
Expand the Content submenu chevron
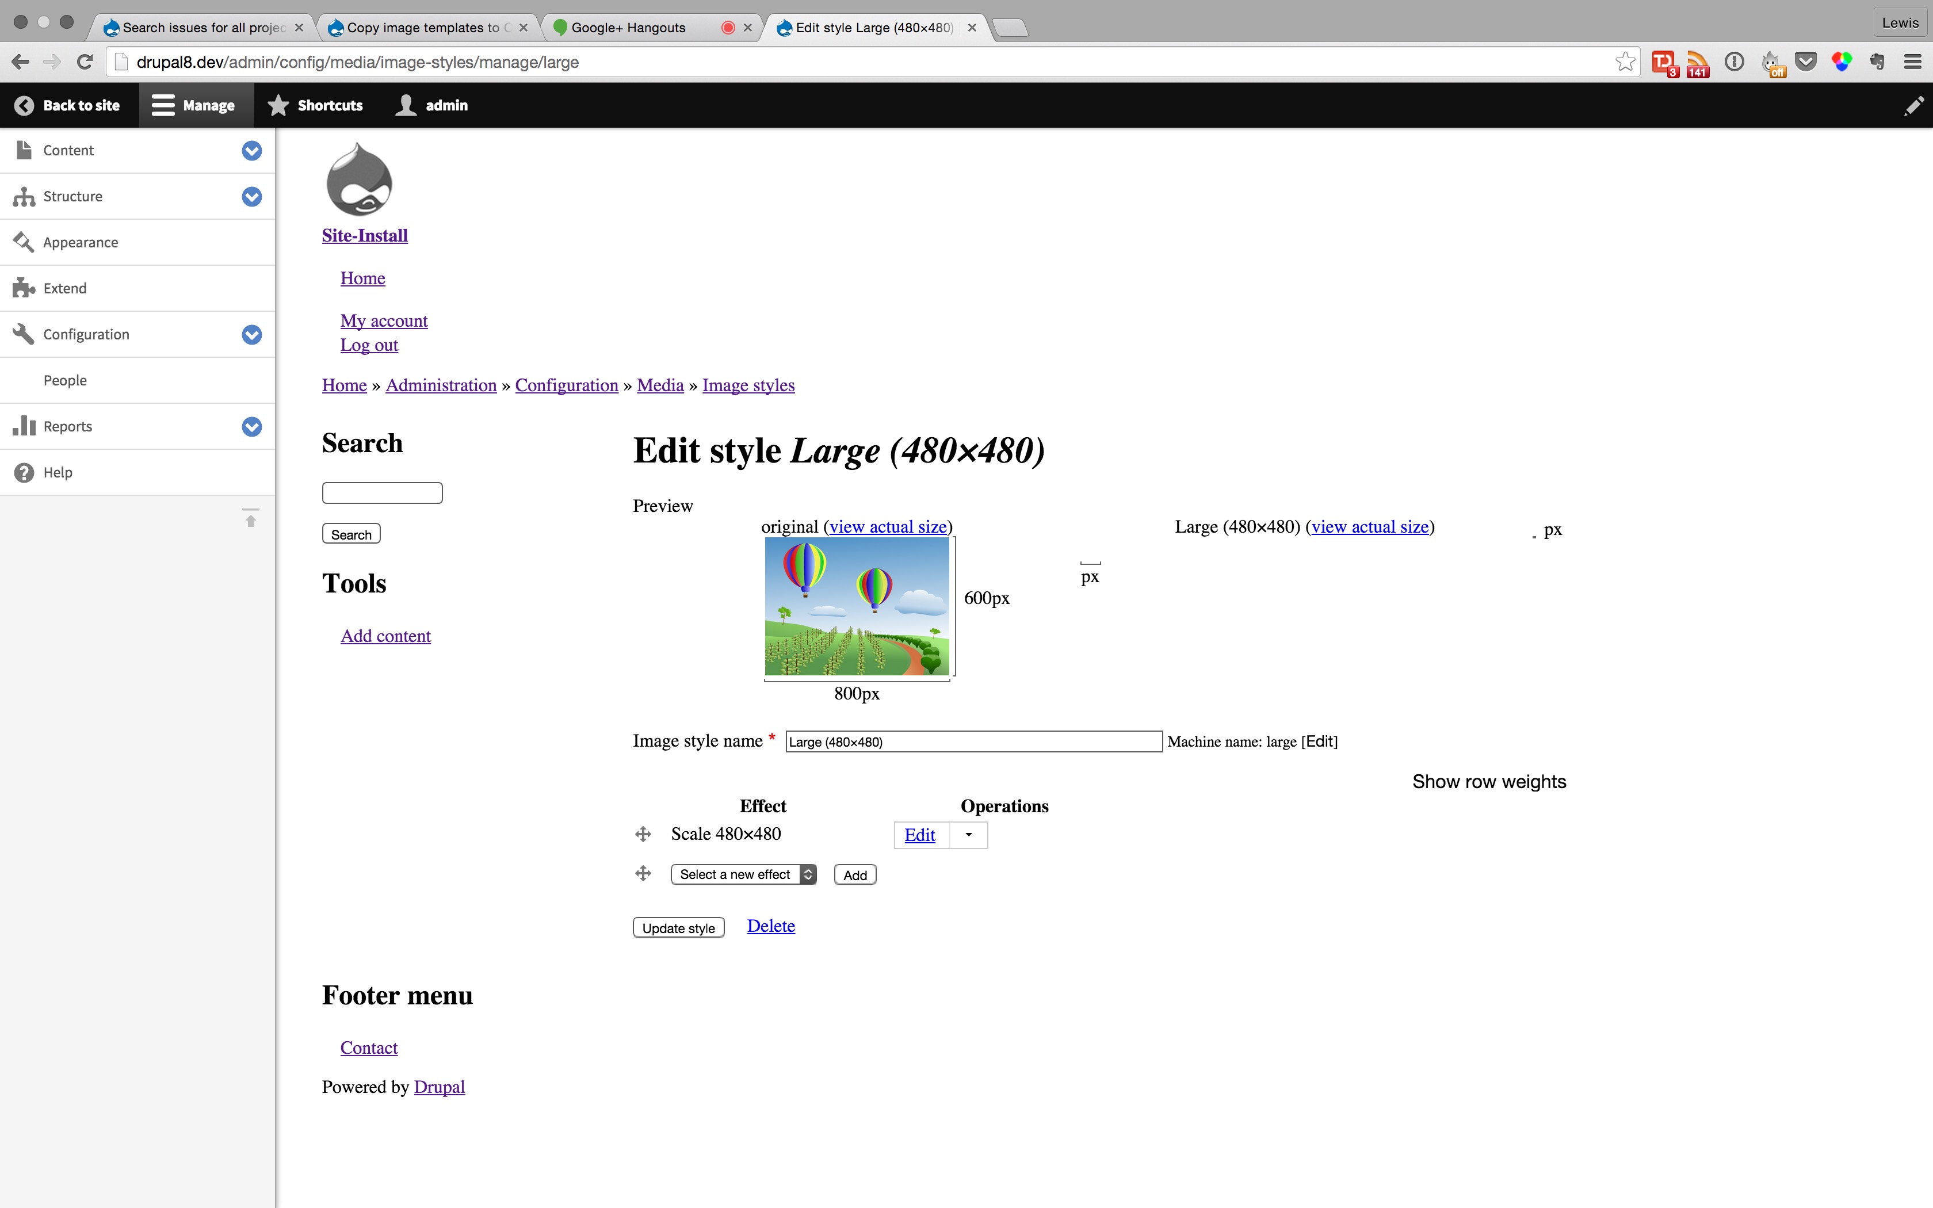click(251, 150)
